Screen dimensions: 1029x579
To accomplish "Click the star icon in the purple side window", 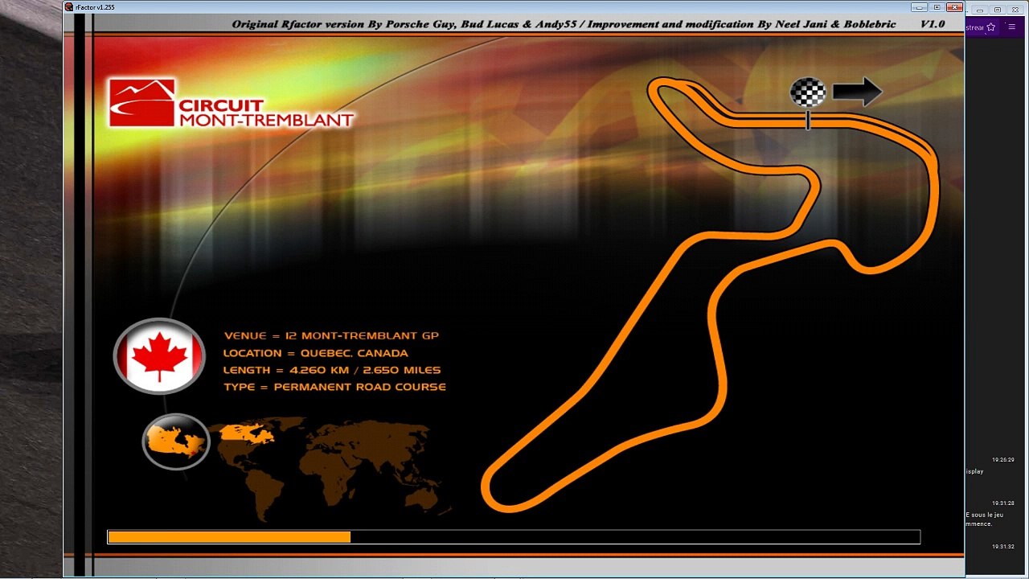I will (991, 27).
